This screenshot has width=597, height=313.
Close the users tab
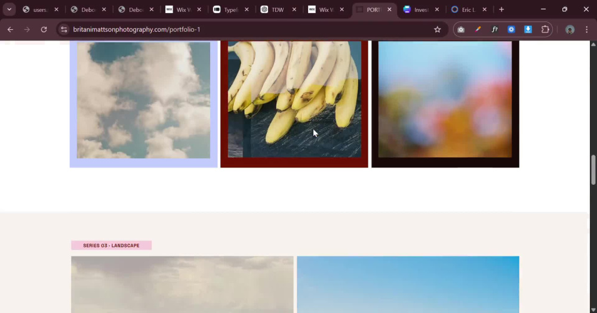pyautogui.click(x=56, y=10)
